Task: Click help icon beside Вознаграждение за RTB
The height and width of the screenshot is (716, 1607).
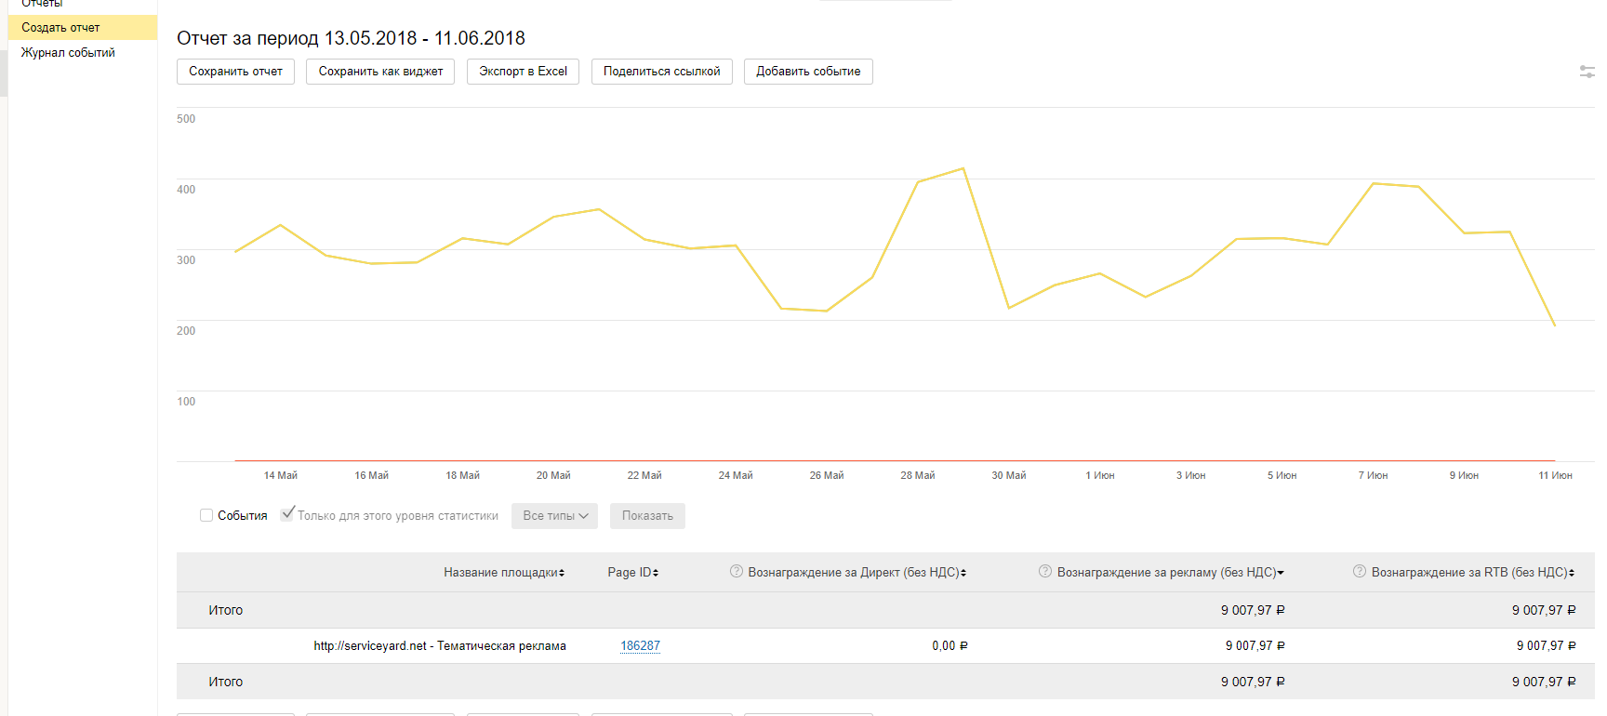Action: (x=1360, y=572)
